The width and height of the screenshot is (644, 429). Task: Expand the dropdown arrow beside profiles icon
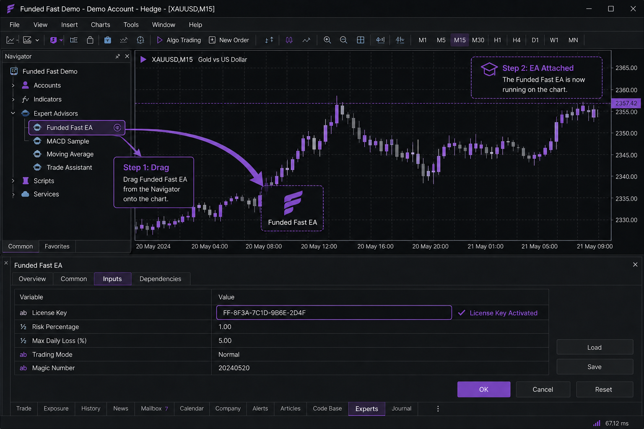point(37,40)
